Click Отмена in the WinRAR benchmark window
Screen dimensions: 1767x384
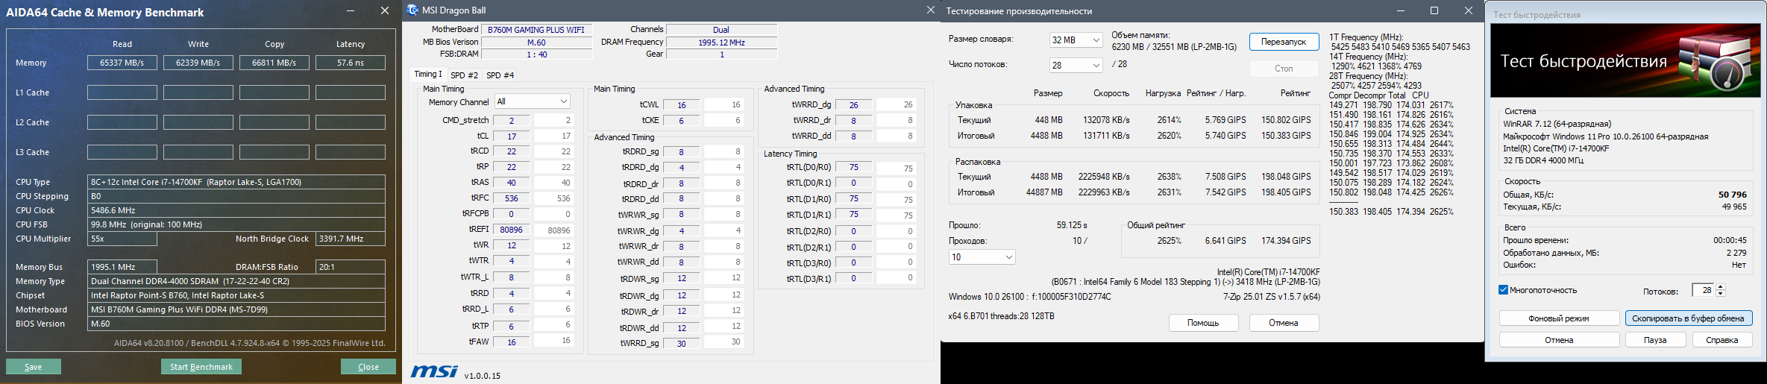click(1559, 340)
